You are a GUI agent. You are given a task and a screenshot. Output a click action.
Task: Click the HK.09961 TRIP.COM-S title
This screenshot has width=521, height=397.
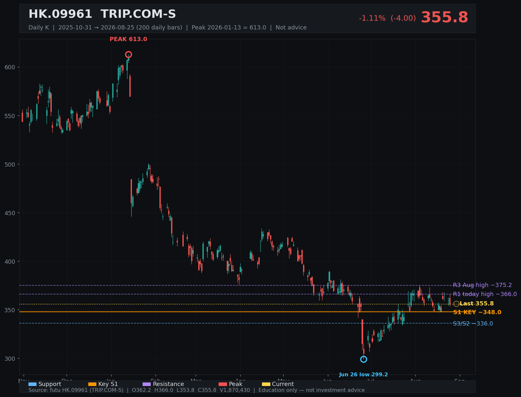[x=102, y=14]
